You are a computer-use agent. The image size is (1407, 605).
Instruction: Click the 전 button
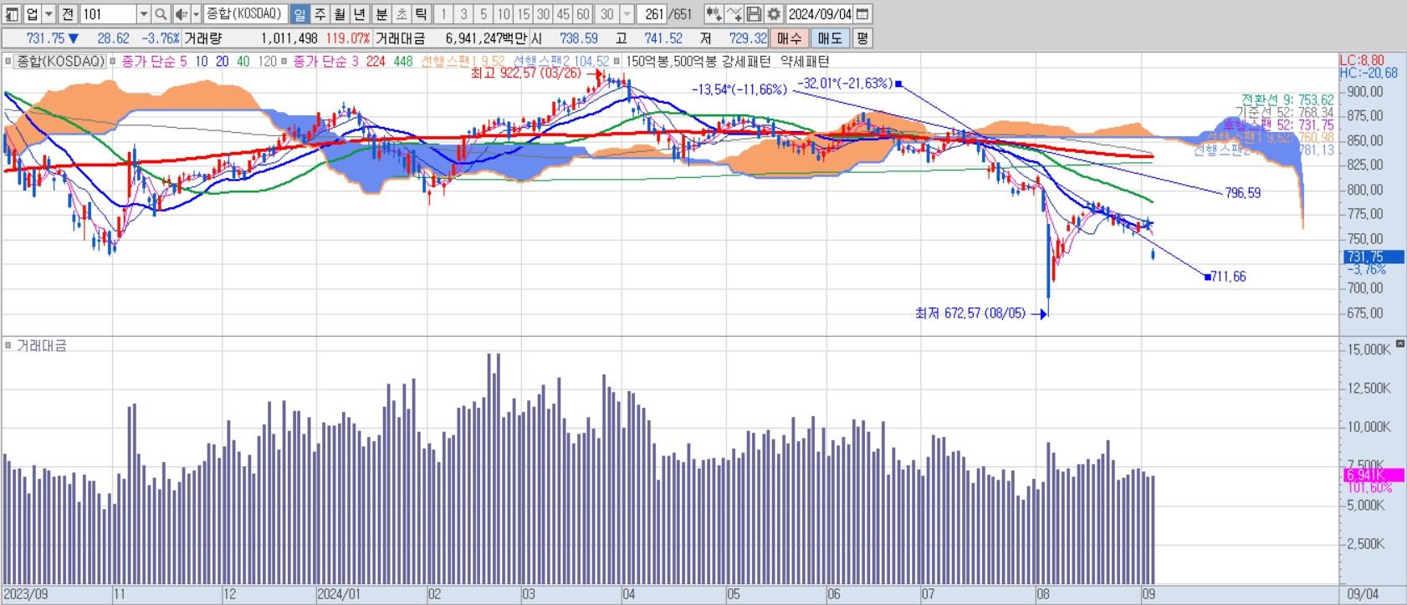click(x=68, y=14)
